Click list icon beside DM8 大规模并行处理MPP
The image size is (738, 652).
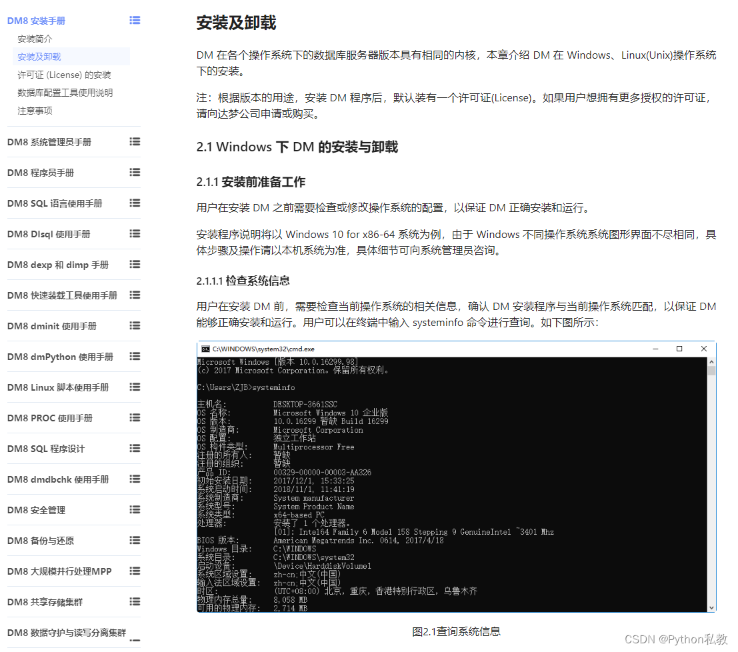(135, 571)
